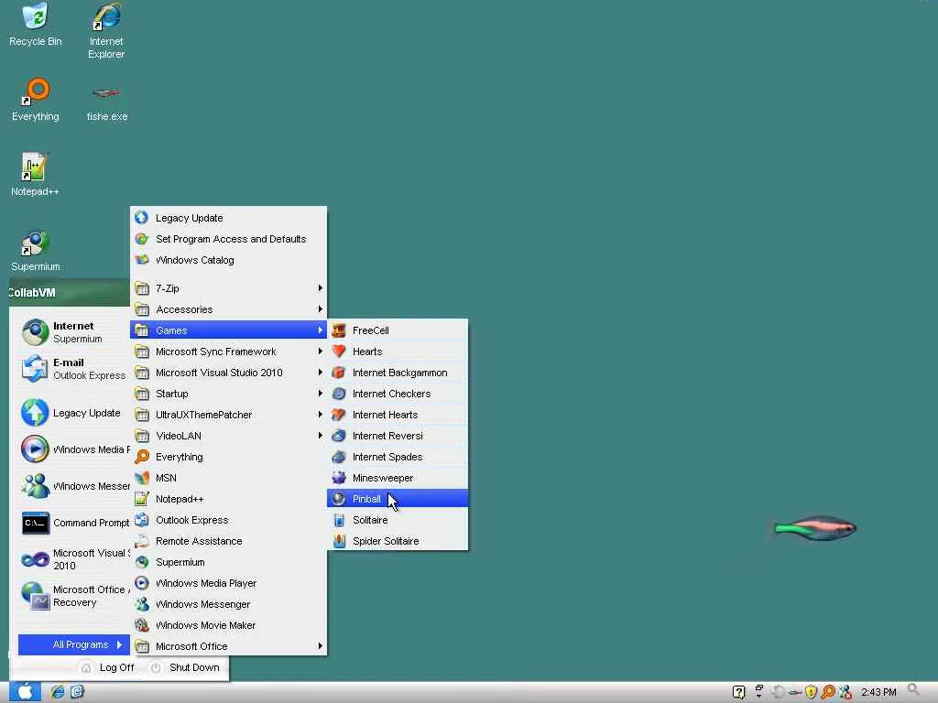Click the Start button on taskbar
The width and height of the screenshot is (938, 703).
[25, 692]
